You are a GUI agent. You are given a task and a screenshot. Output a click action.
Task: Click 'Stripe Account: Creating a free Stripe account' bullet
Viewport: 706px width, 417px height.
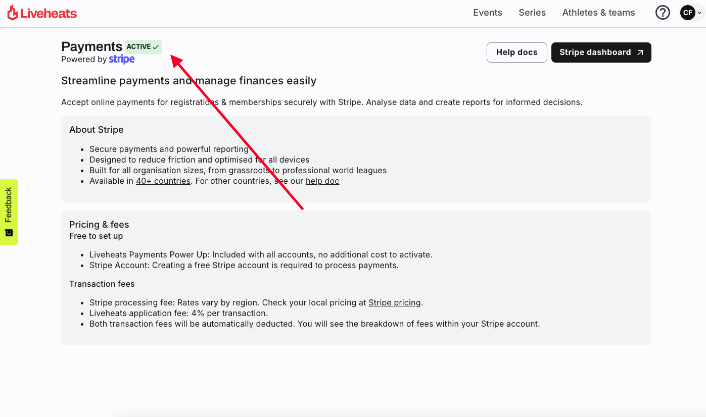[x=244, y=265]
